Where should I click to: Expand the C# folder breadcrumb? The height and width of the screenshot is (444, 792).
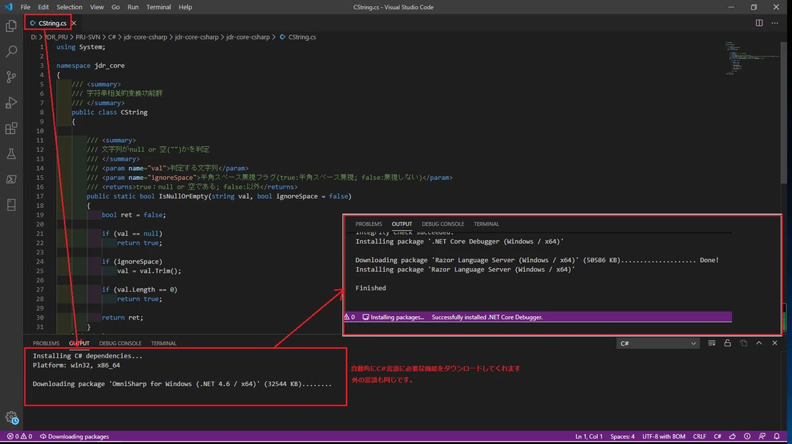pos(112,38)
